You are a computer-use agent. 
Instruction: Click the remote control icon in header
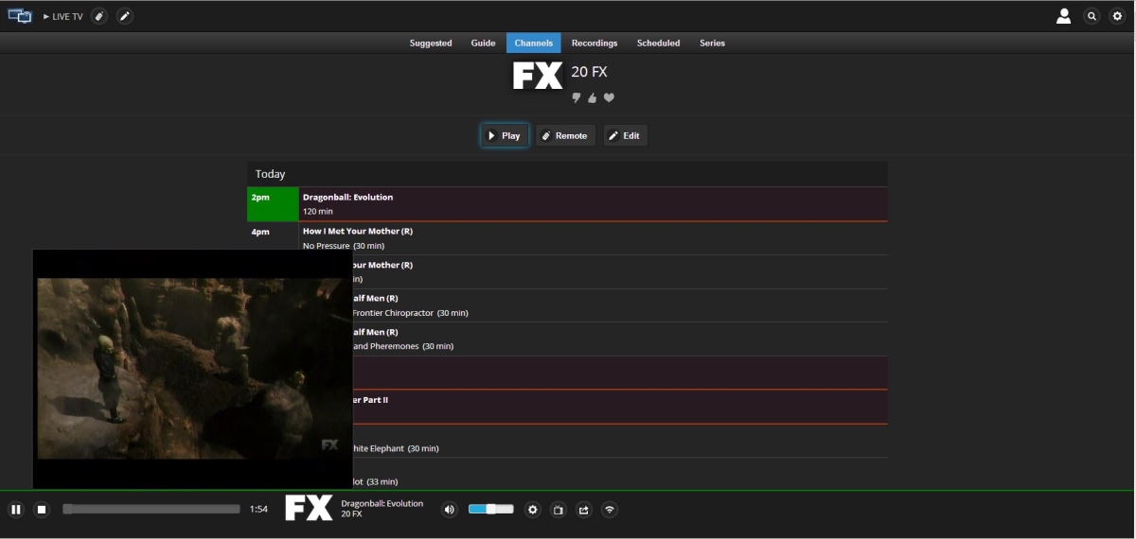[x=99, y=16]
